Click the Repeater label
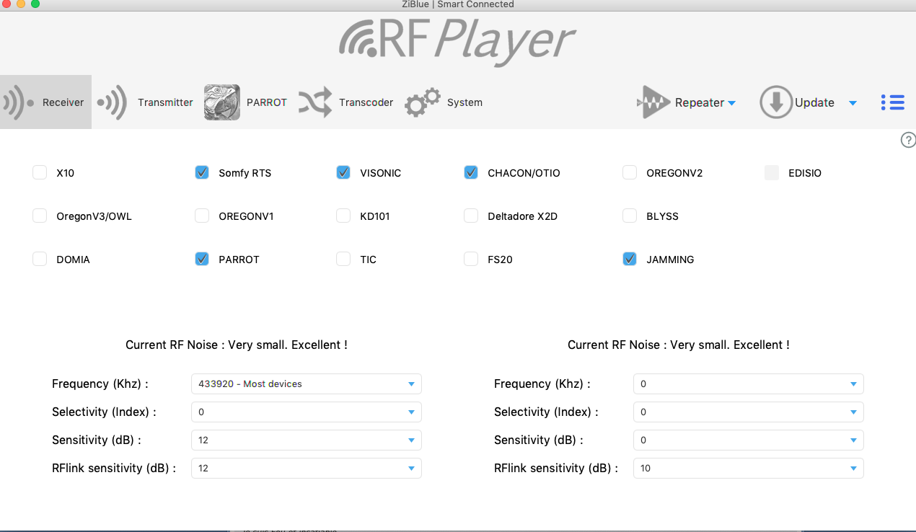The height and width of the screenshot is (532, 916). (x=699, y=102)
